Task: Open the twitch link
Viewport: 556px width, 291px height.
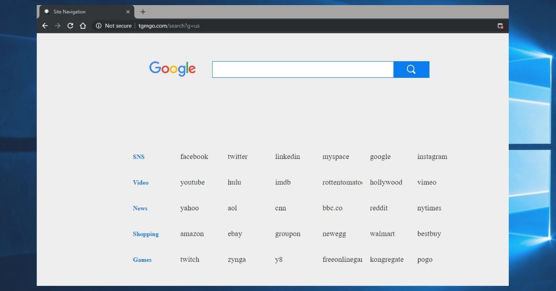Action: point(190,259)
